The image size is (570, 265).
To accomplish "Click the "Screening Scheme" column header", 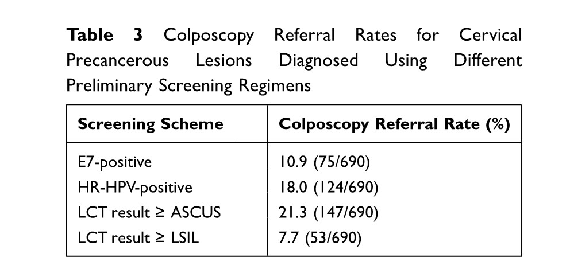I will tap(151, 124).
